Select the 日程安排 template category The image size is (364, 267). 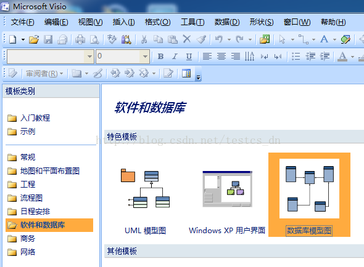click(28, 212)
